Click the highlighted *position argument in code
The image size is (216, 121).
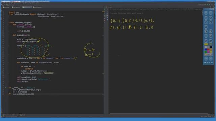(x=49, y=73)
